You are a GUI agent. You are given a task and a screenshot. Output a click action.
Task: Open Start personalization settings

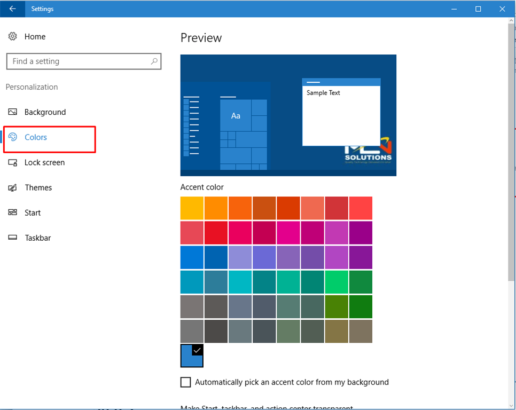click(33, 212)
